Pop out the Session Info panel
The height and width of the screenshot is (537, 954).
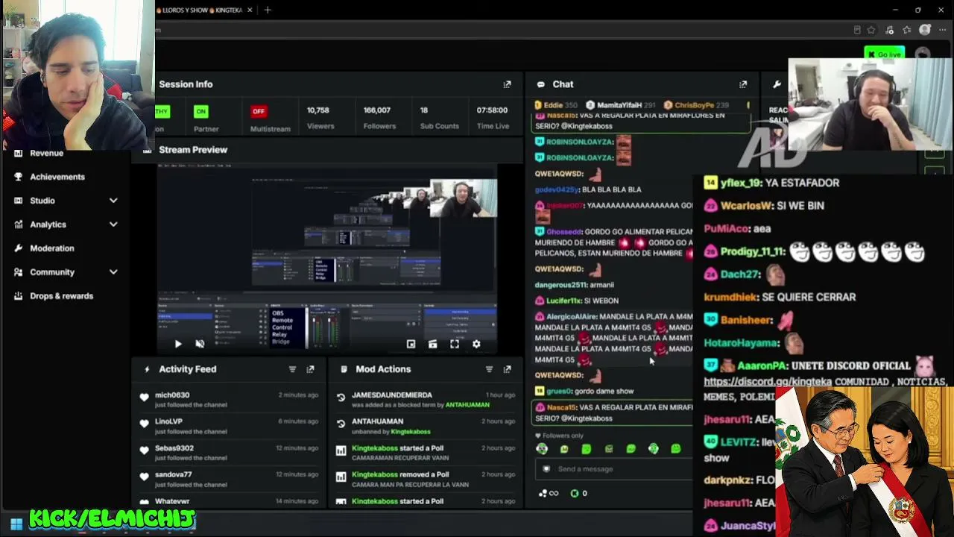[x=507, y=84]
